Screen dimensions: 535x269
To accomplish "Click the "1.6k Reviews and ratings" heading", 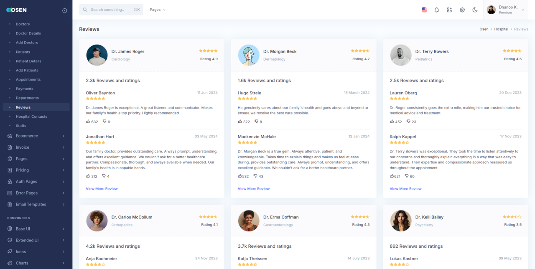I will pyautogui.click(x=265, y=81).
